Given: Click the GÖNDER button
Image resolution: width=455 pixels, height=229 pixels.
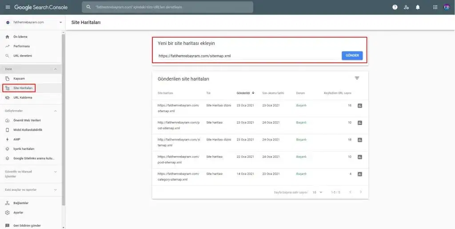Looking at the screenshot, I should [x=352, y=56].
